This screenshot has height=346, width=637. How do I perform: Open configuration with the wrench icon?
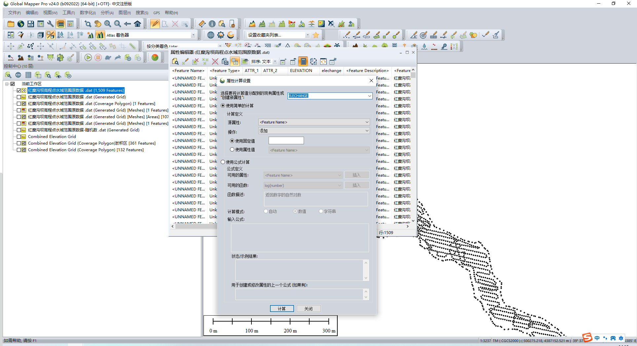[x=51, y=24]
